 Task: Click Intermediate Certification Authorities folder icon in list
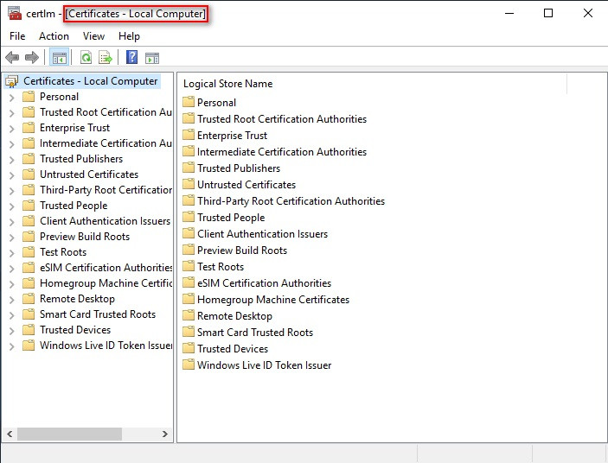189,151
